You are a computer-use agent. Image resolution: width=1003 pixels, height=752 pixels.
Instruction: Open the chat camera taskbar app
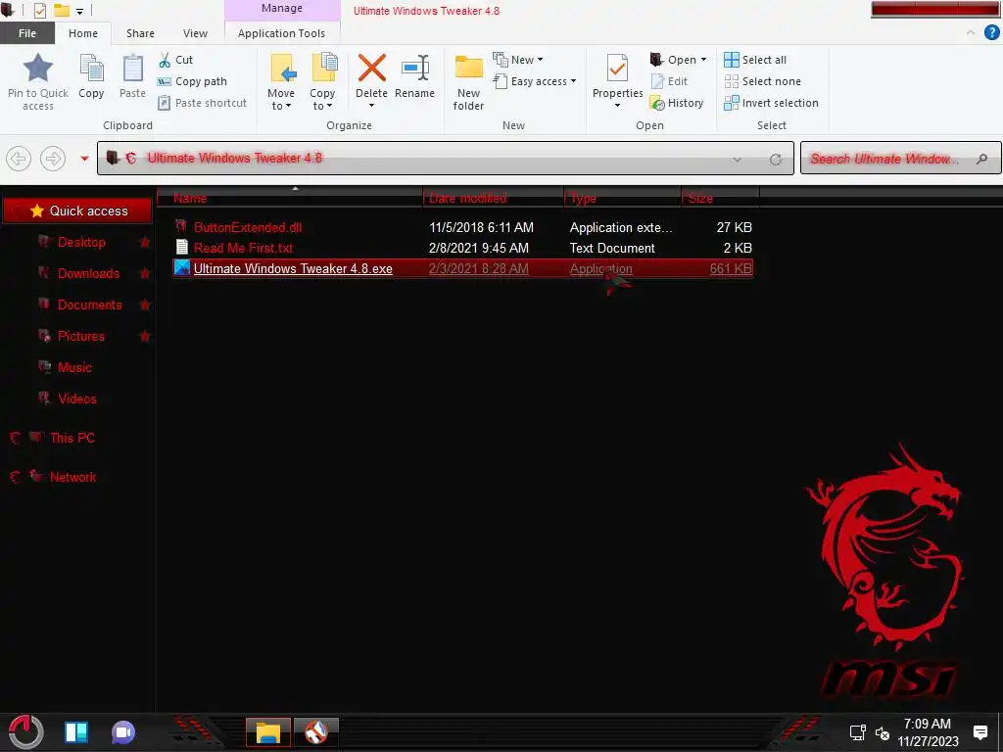click(x=123, y=732)
